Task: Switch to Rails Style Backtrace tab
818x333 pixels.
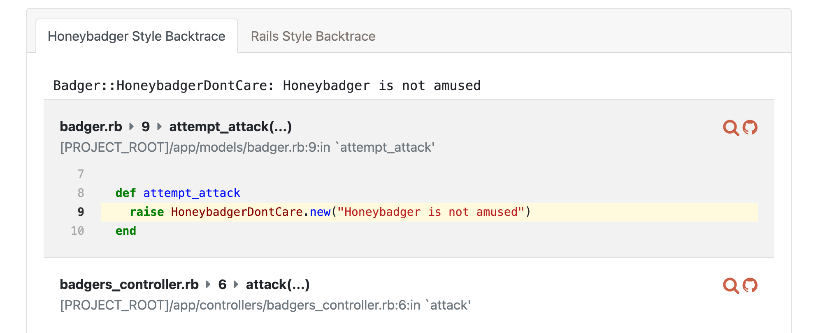Action: point(313,36)
